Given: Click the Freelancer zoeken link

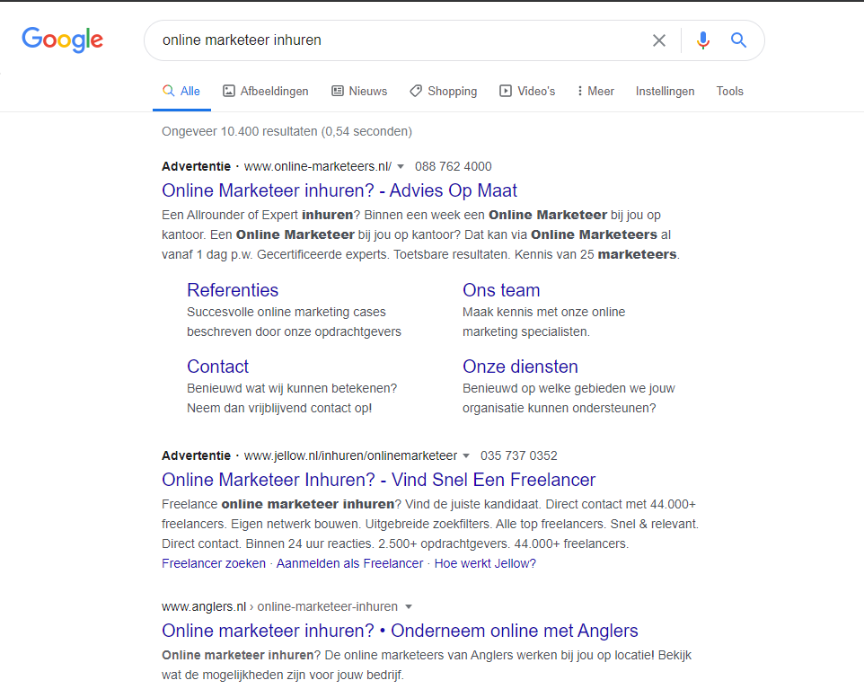Looking at the screenshot, I should [214, 563].
